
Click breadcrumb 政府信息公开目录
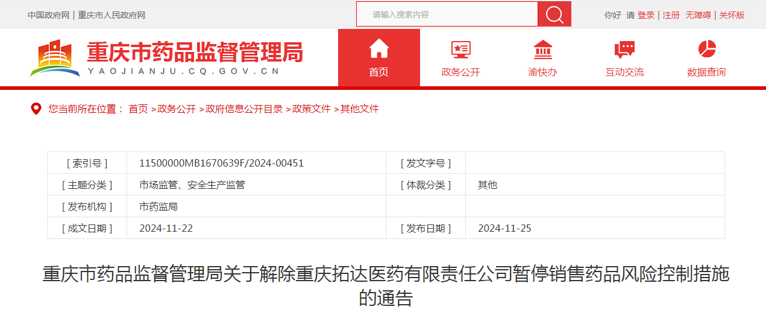[244, 109]
